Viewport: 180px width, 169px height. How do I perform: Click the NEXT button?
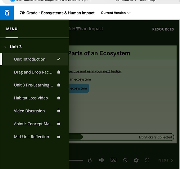pos(166,160)
